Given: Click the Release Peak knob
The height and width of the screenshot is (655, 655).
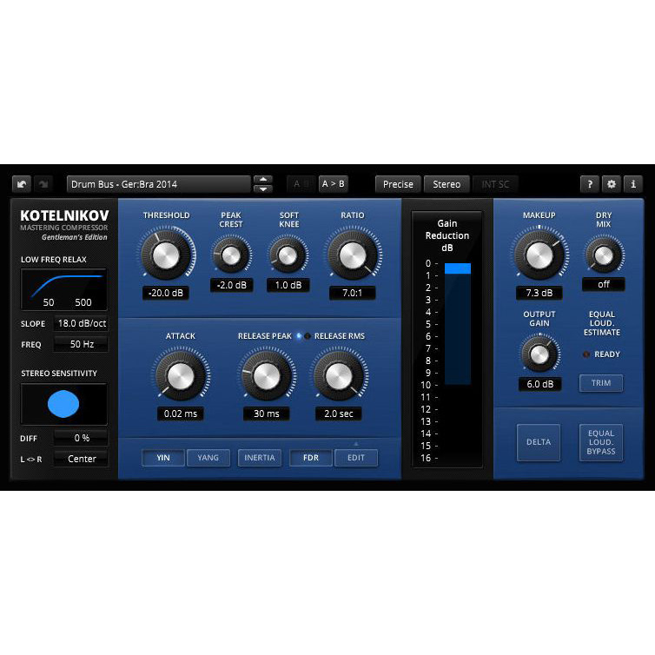Looking at the screenshot, I should pos(267,375).
